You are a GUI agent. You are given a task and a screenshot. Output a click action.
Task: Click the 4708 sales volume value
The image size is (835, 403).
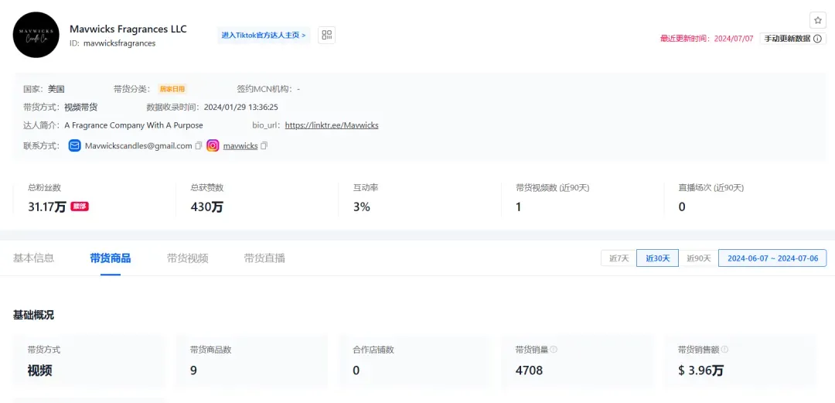[530, 370]
